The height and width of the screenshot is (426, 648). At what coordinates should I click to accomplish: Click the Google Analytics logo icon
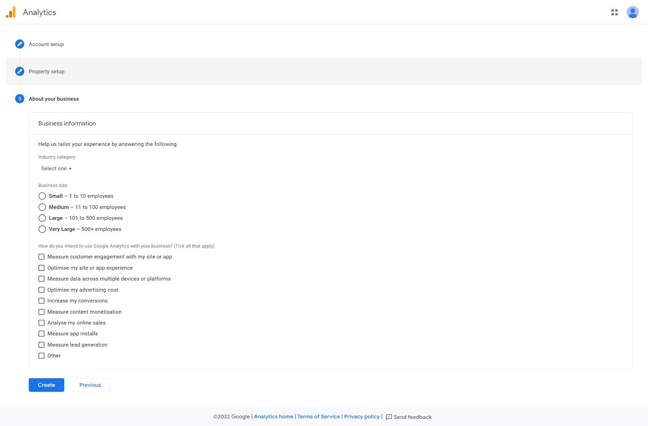[x=11, y=12]
